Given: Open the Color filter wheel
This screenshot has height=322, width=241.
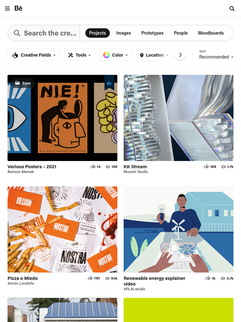Looking at the screenshot, I should pos(115,55).
